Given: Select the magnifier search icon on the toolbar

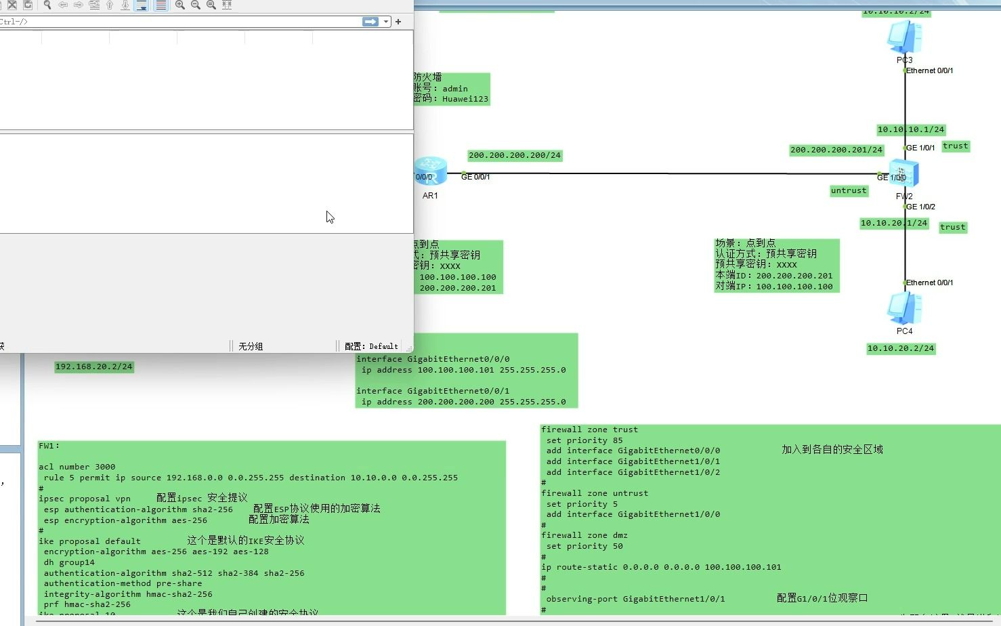Looking at the screenshot, I should tap(47, 5).
